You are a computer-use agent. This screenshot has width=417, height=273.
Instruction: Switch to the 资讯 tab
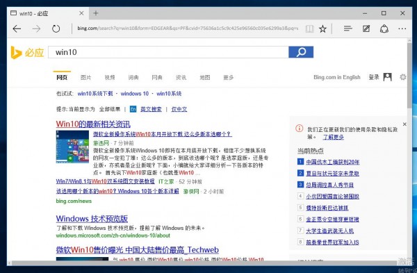pos(181,77)
